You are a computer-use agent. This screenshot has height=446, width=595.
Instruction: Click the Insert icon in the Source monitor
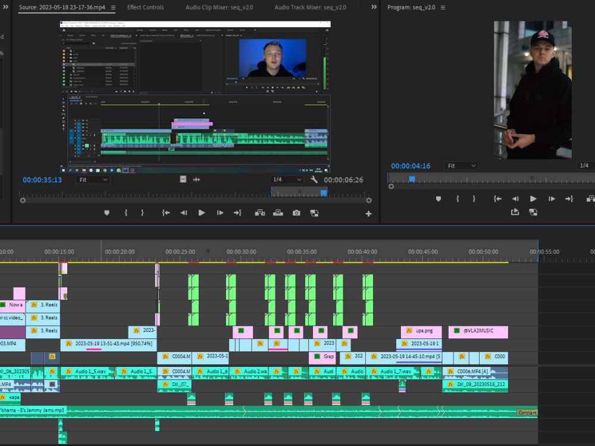(x=261, y=212)
